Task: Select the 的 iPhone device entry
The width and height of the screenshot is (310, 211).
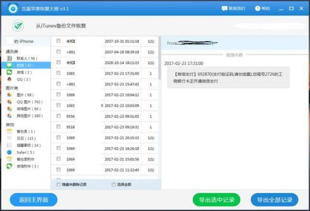Action: [x=26, y=41]
